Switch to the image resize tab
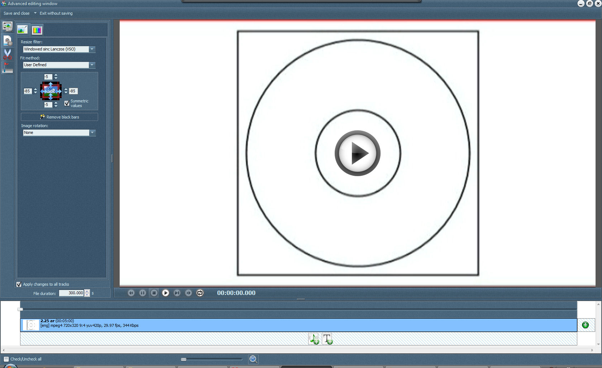This screenshot has width=602, height=368. click(x=23, y=30)
